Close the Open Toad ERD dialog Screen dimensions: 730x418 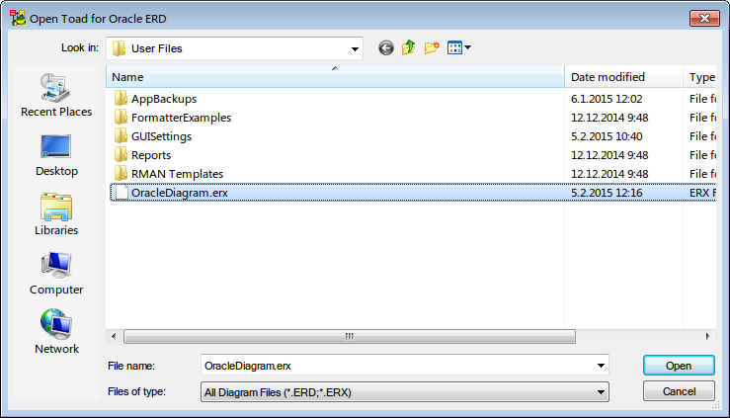coord(704,18)
